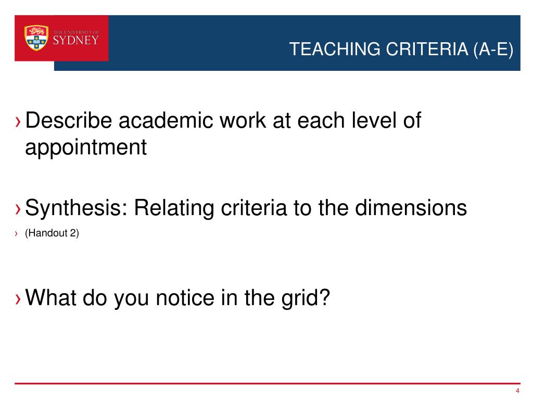
Task: Click 'THE UNIVERSITY OF' small text in logo
Action: tap(76, 32)
